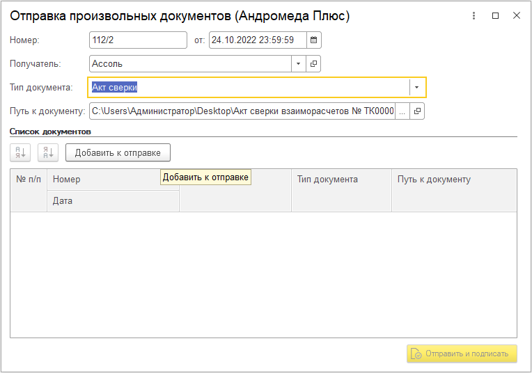Open the Получатель record in a new window
This screenshot has width=532, height=373.
313,64
